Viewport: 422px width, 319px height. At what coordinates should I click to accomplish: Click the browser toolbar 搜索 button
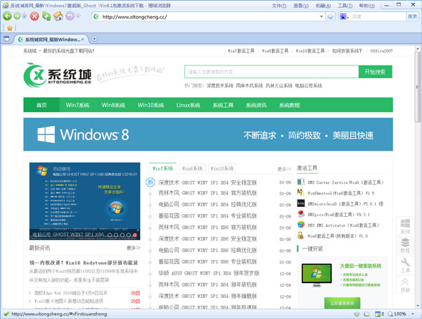pos(412,17)
